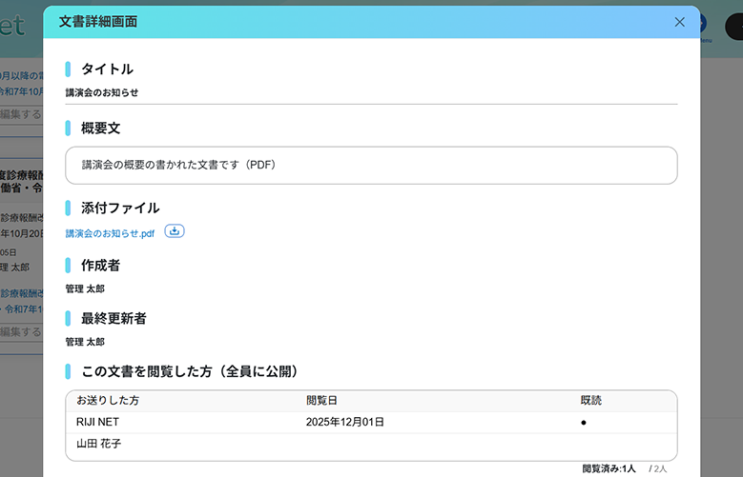Select the 概要文 summary text box

371,165
